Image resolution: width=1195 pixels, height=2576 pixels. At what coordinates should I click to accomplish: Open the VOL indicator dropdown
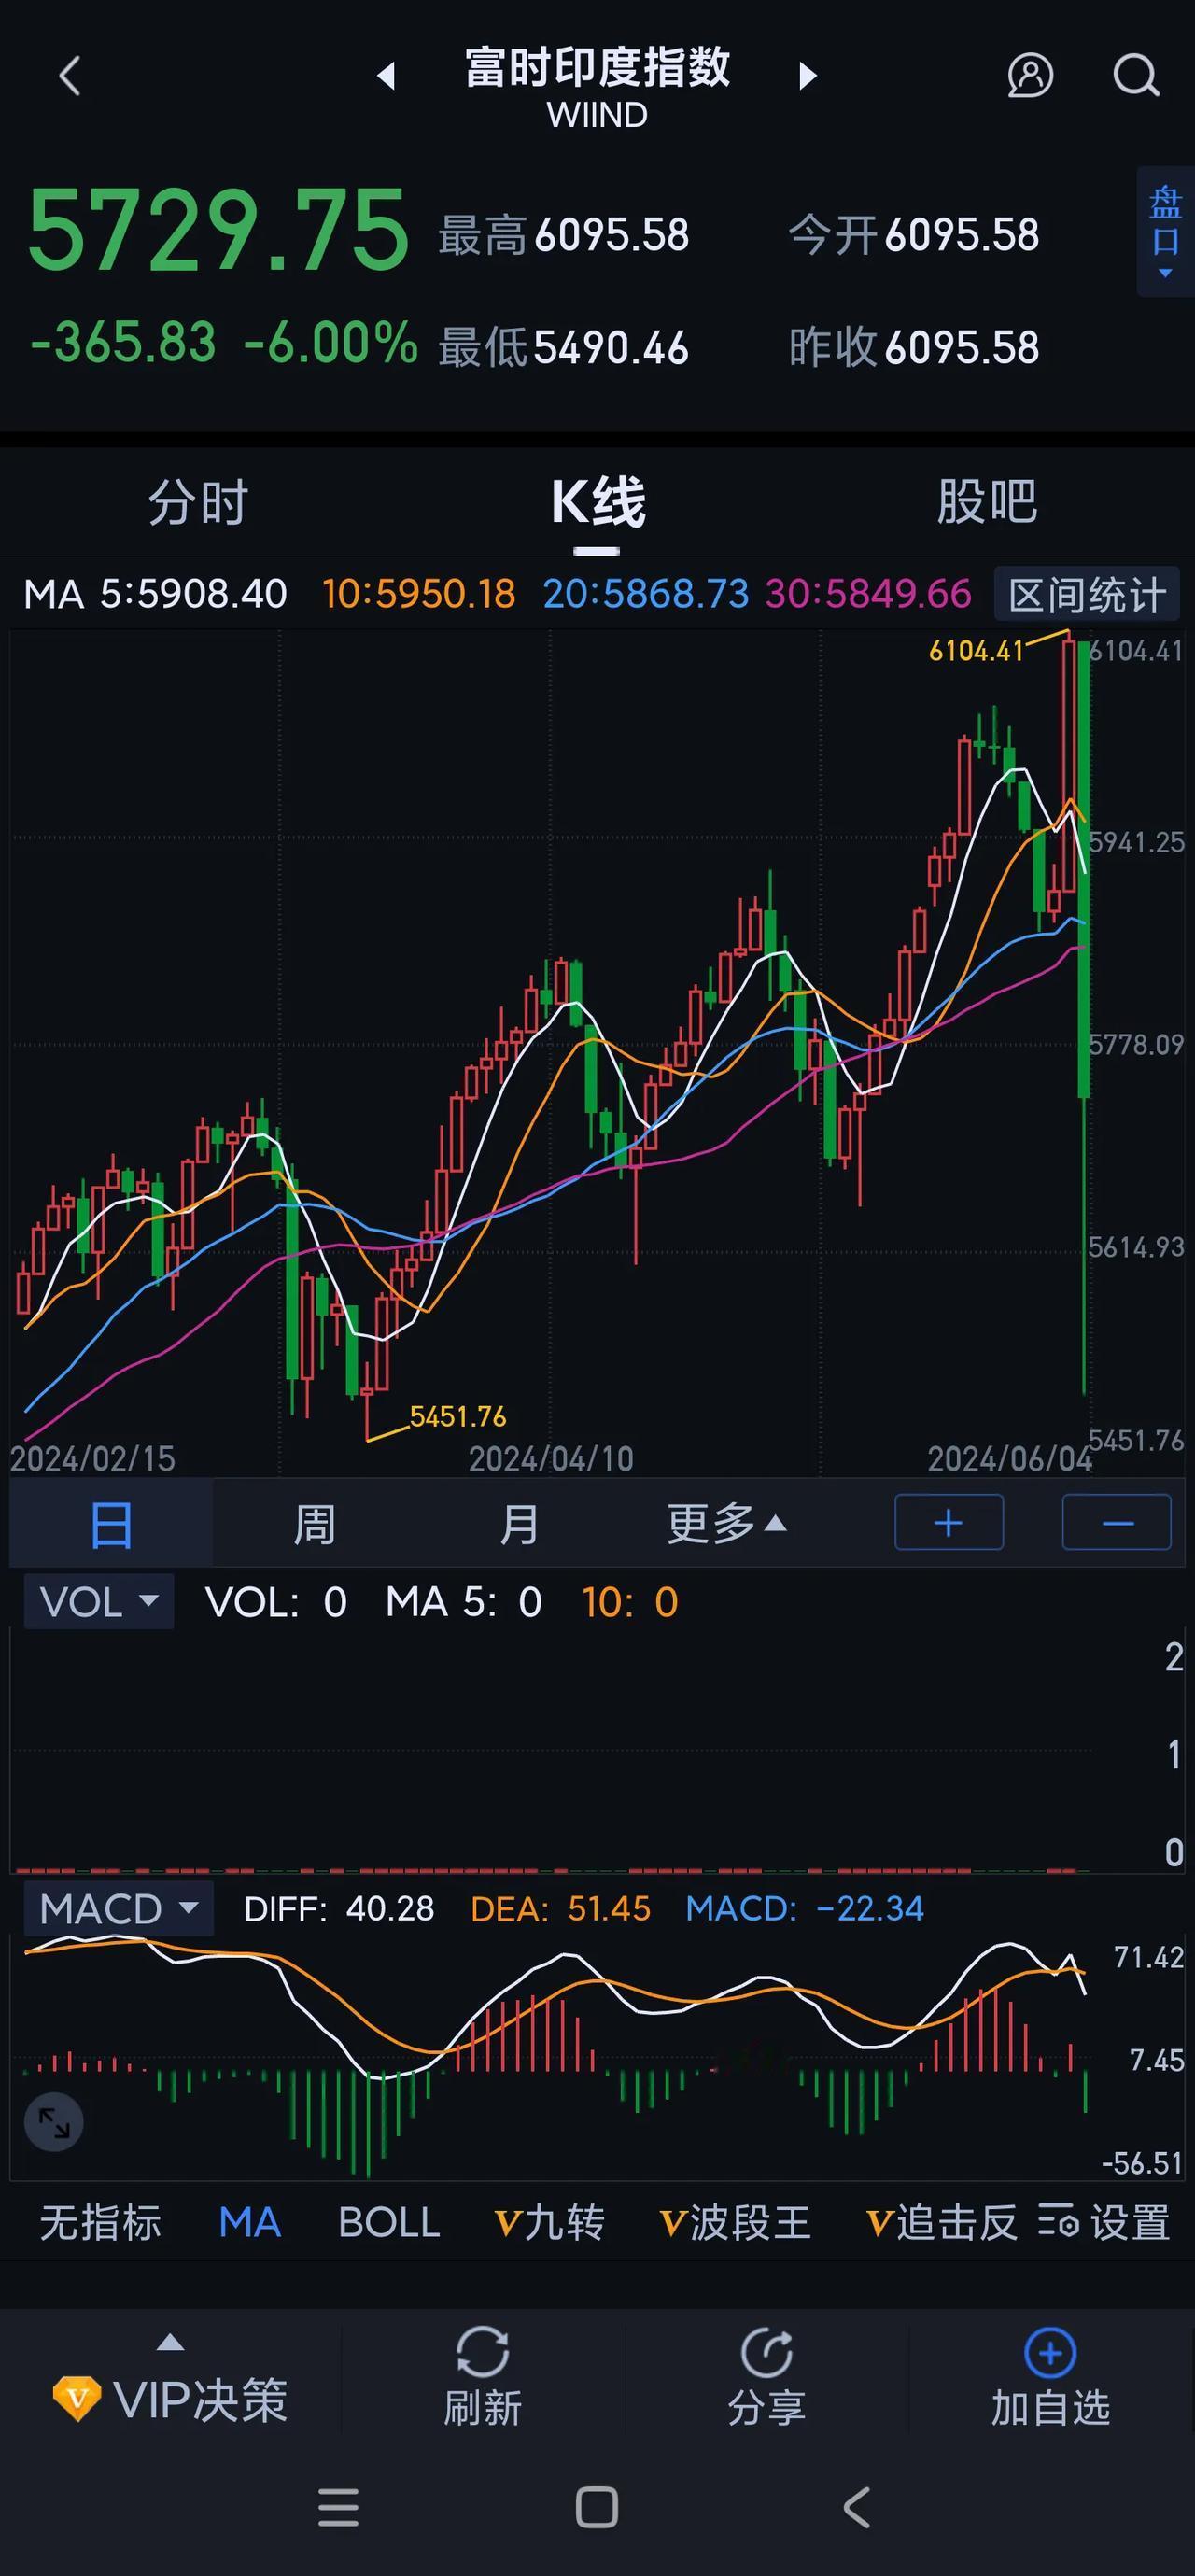click(x=99, y=1602)
